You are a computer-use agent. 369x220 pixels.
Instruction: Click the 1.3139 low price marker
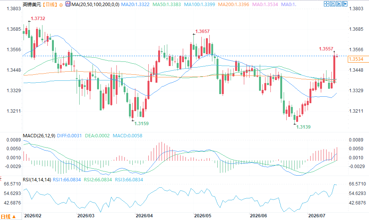pos(303,127)
